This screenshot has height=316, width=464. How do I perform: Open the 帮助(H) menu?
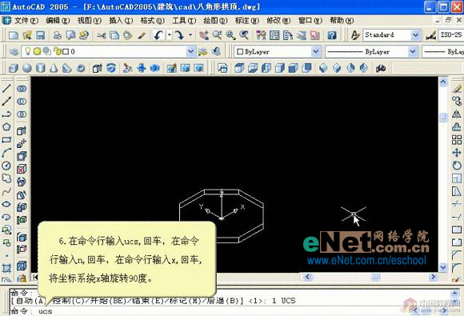coord(342,21)
